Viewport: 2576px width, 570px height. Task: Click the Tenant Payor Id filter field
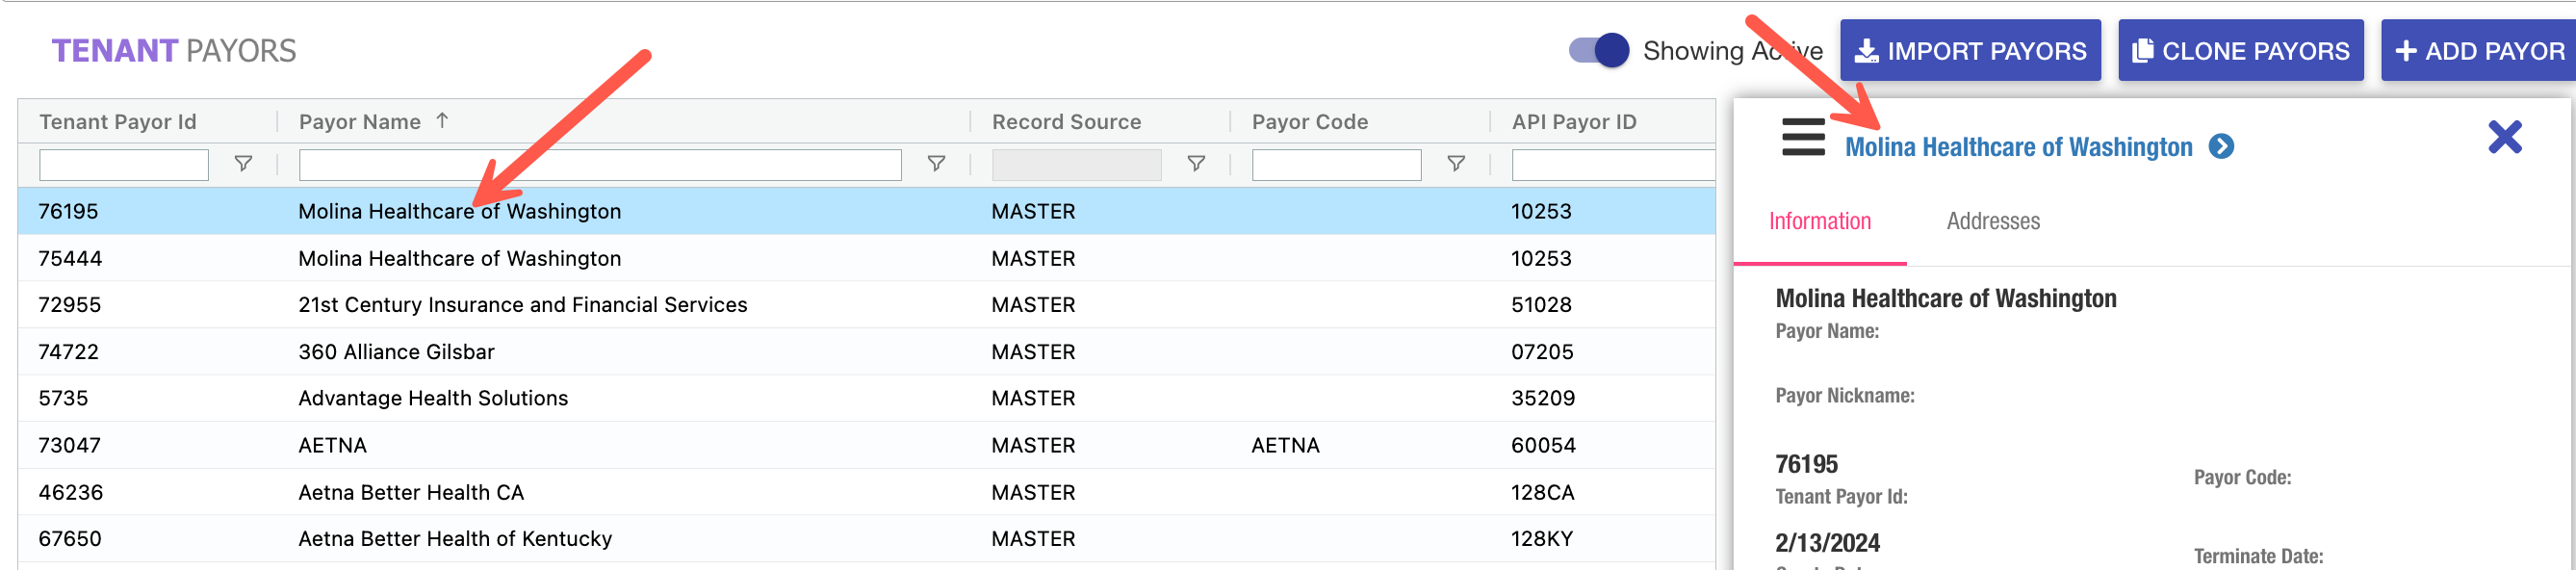click(x=123, y=164)
